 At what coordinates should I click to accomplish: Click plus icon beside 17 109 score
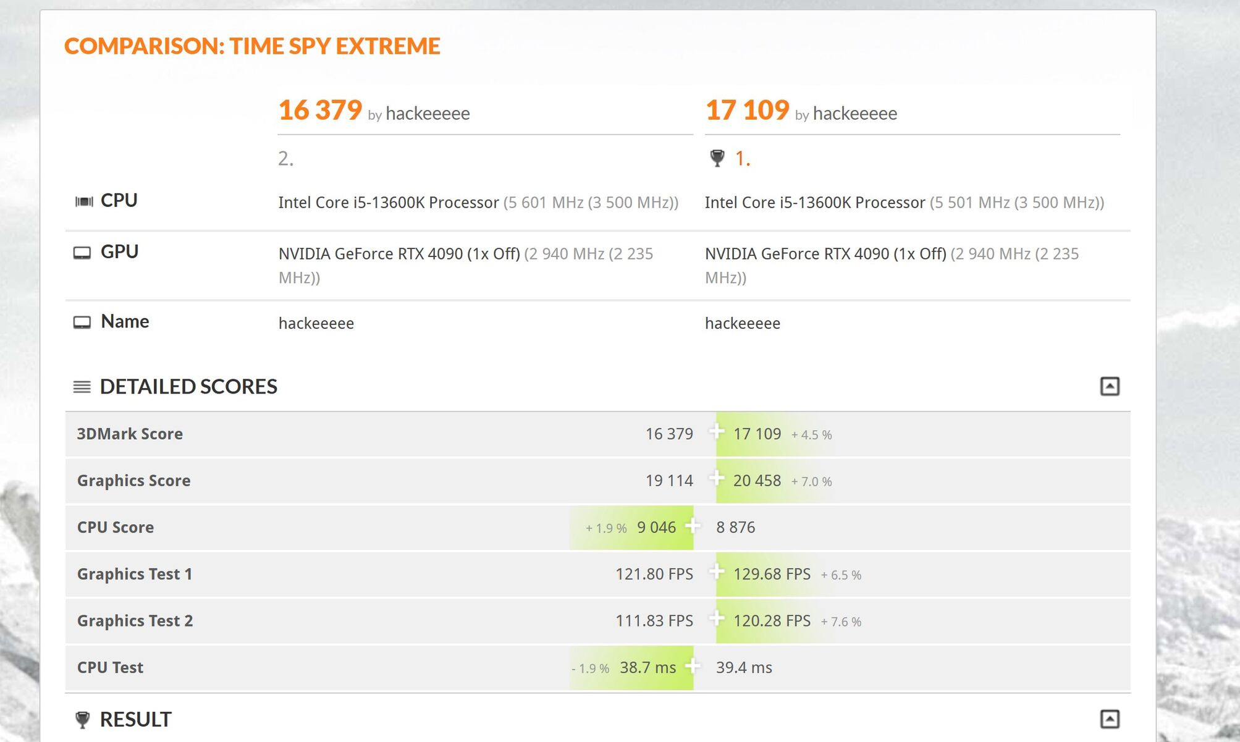pyautogui.click(x=716, y=431)
